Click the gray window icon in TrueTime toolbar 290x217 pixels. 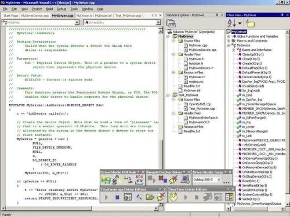point(218,197)
